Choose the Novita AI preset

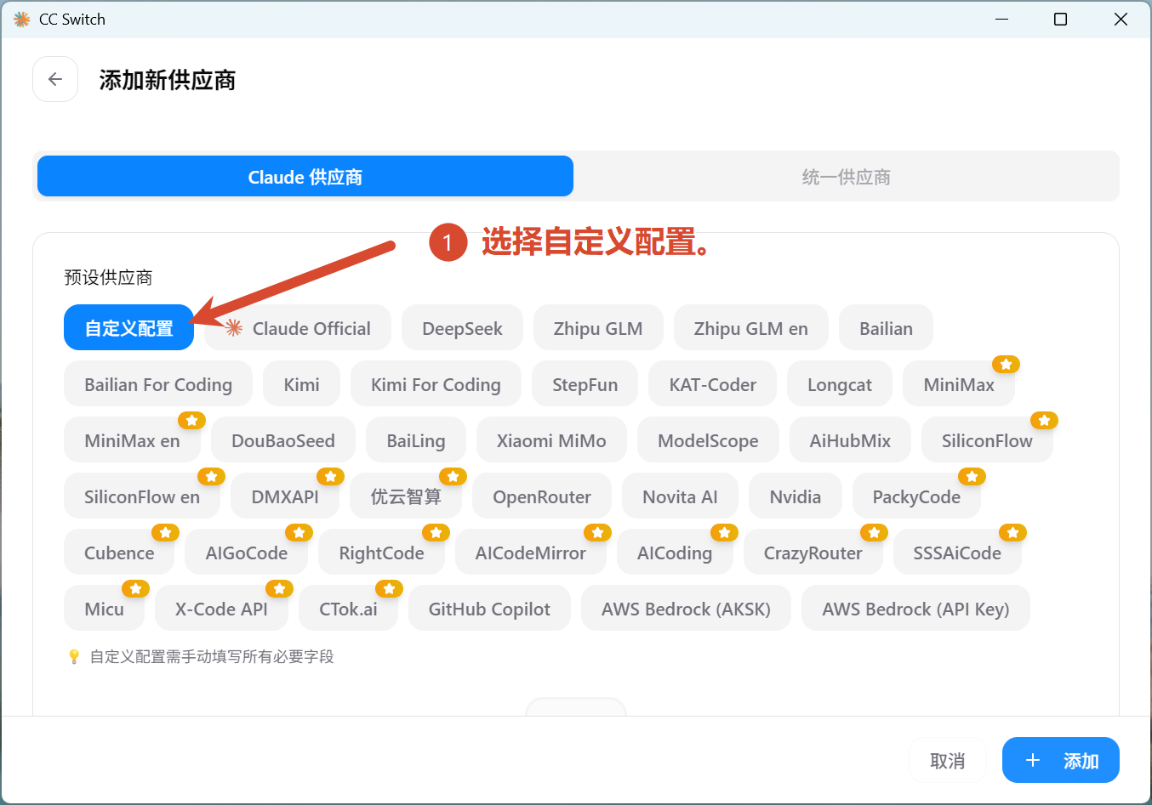click(x=680, y=496)
